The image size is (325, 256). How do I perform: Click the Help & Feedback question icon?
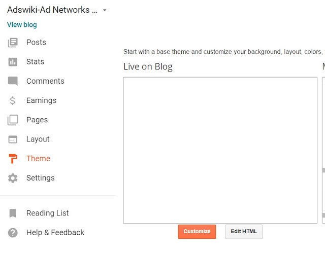13,233
